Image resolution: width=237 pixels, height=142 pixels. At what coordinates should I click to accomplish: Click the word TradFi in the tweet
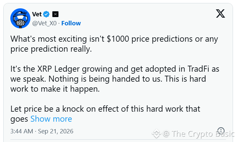(198, 69)
